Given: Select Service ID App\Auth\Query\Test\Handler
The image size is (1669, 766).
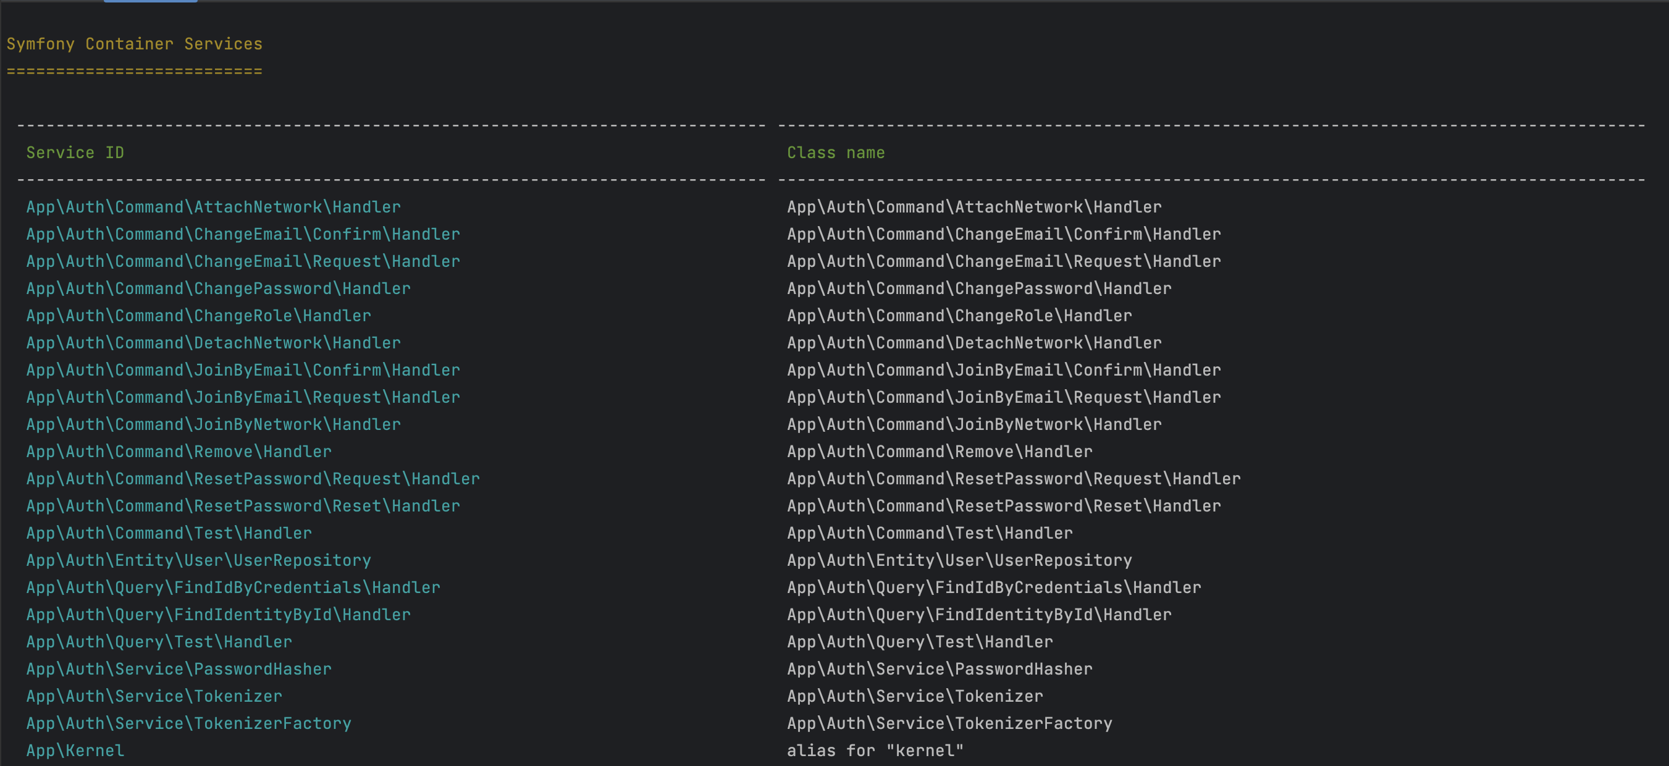Looking at the screenshot, I should (x=159, y=643).
